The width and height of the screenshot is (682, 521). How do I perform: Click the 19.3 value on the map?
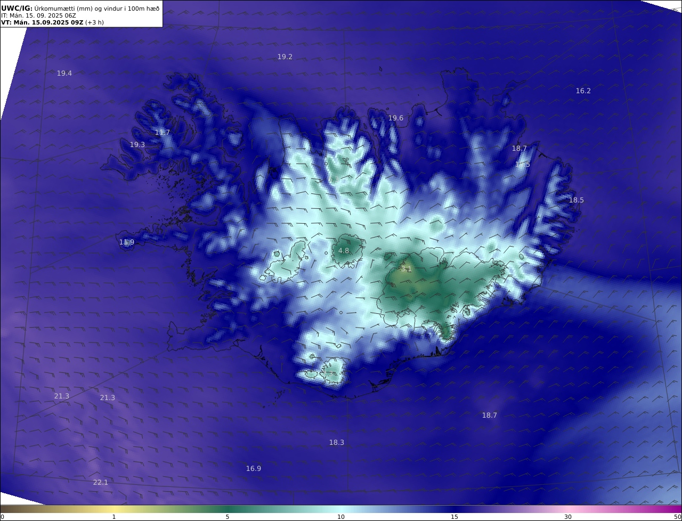click(137, 145)
